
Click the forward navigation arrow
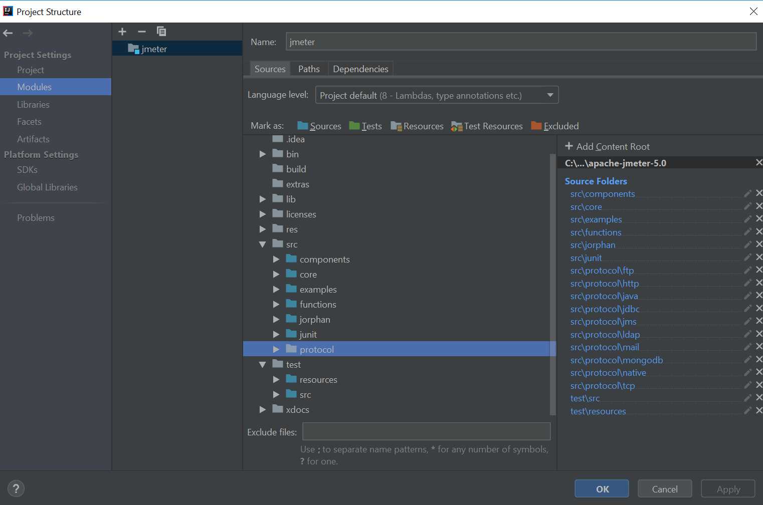tap(28, 33)
